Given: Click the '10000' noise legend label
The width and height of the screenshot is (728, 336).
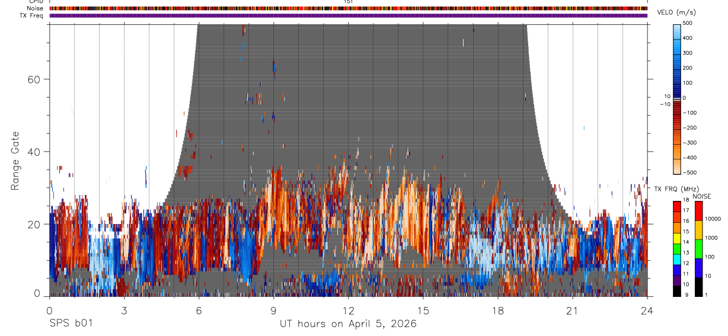Looking at the screenshot, I should (x=714, y=219).
